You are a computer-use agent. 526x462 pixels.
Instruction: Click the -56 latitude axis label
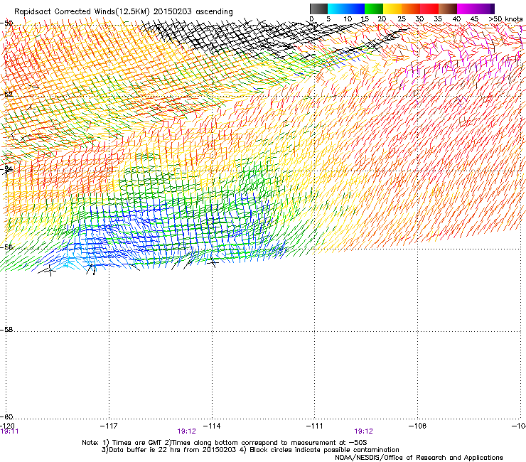coord(6,247)
